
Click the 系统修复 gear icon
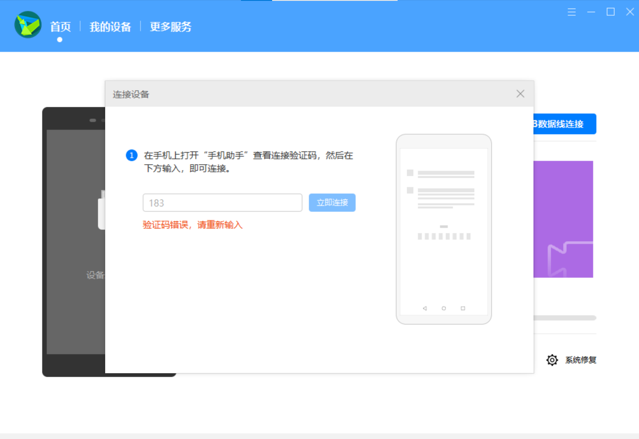click(x=552, y=360)
